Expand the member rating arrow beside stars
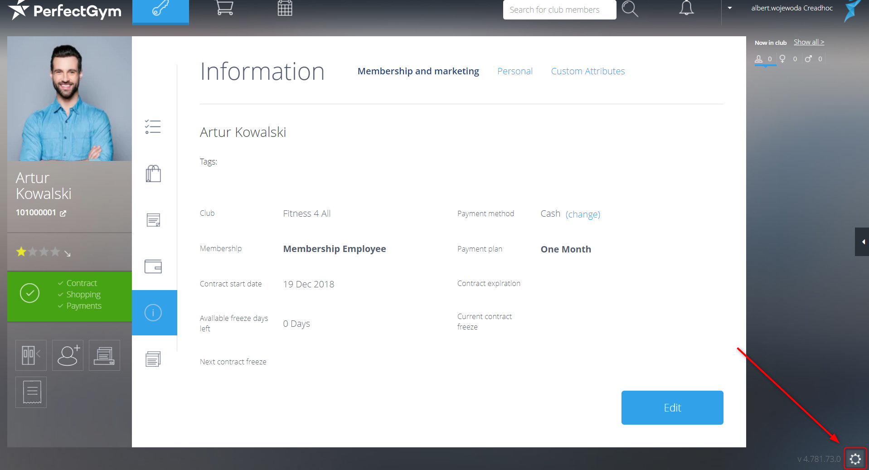869x470 pixels. (68, 253)
